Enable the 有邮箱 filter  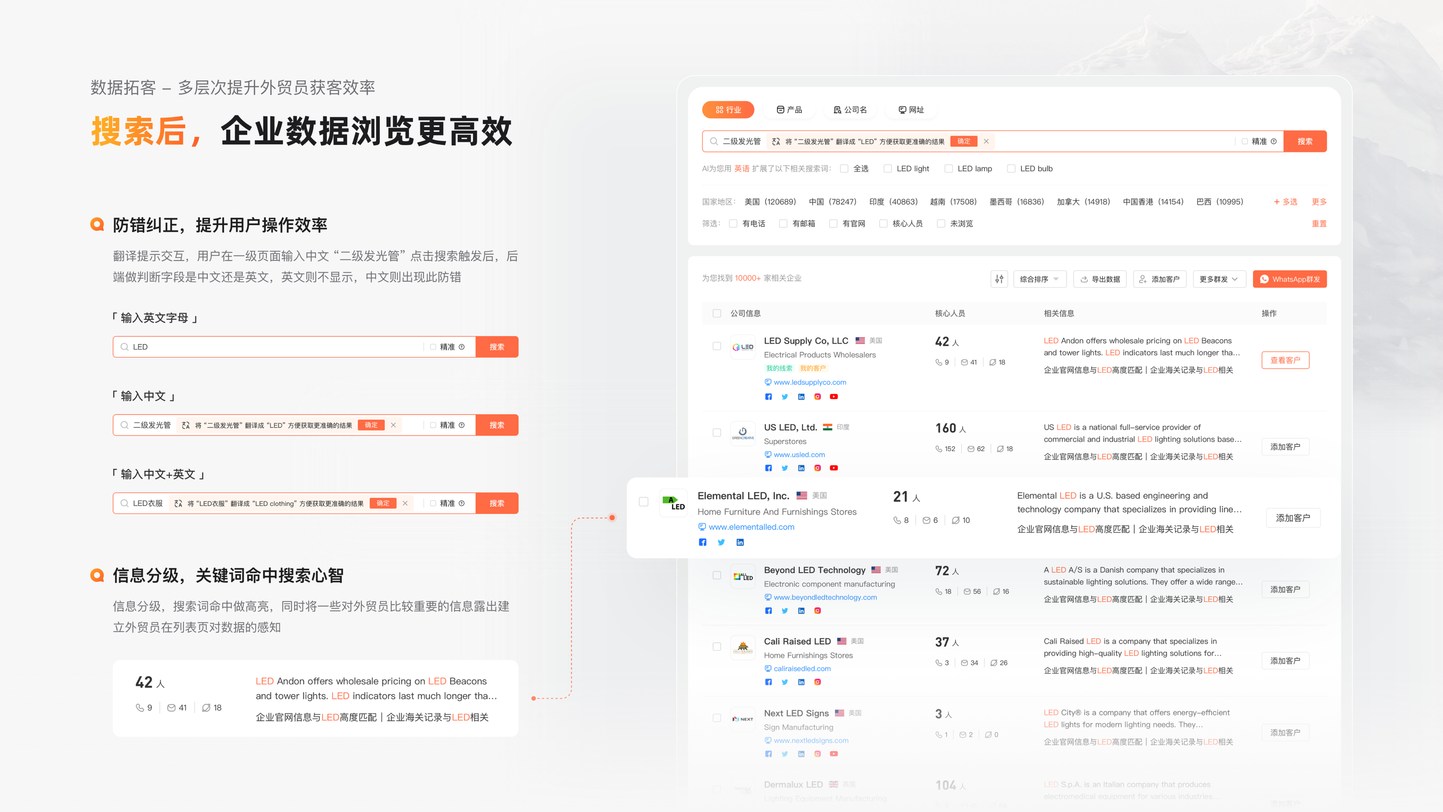click(783, 223)
